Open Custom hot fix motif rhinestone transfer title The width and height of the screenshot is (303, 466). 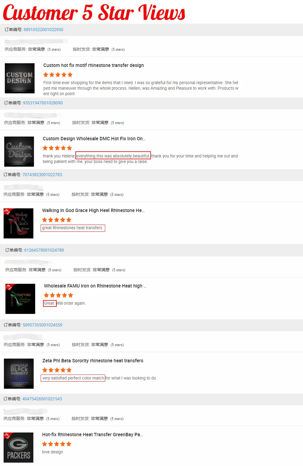coord(93,65)
